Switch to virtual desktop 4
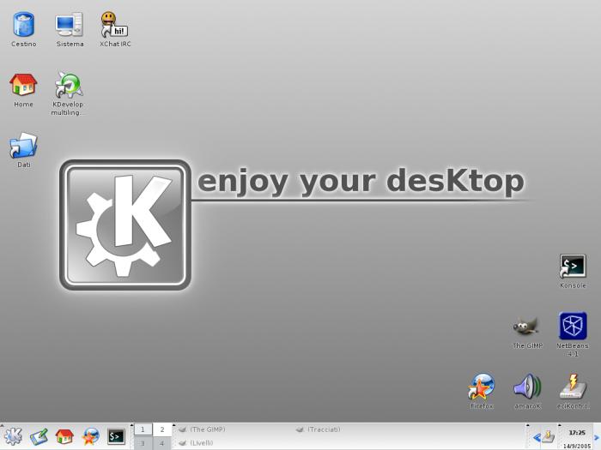Viewport: 601px width, 450px height. coord(162,443)
